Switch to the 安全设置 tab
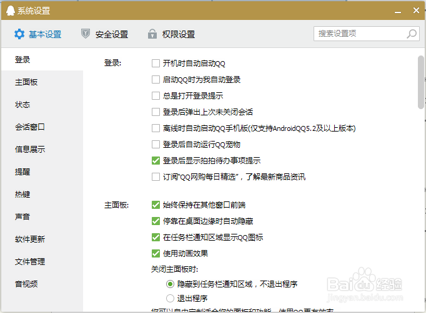 point(104,34)
